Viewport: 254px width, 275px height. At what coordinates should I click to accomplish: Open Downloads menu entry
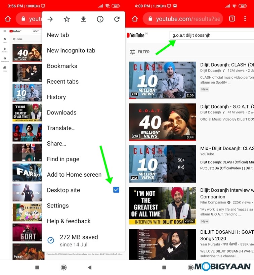83,112
